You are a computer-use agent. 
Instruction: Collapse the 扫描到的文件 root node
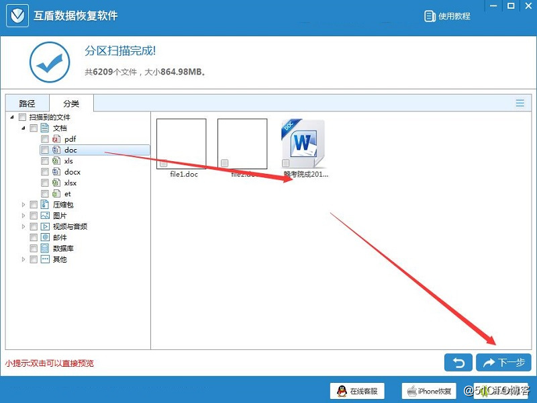coord(12,117)
